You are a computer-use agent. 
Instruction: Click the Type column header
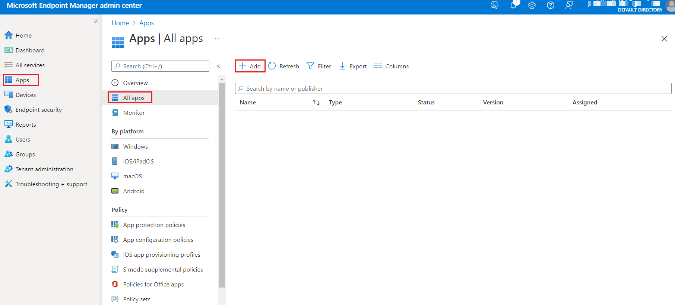(x=335, y=103)
